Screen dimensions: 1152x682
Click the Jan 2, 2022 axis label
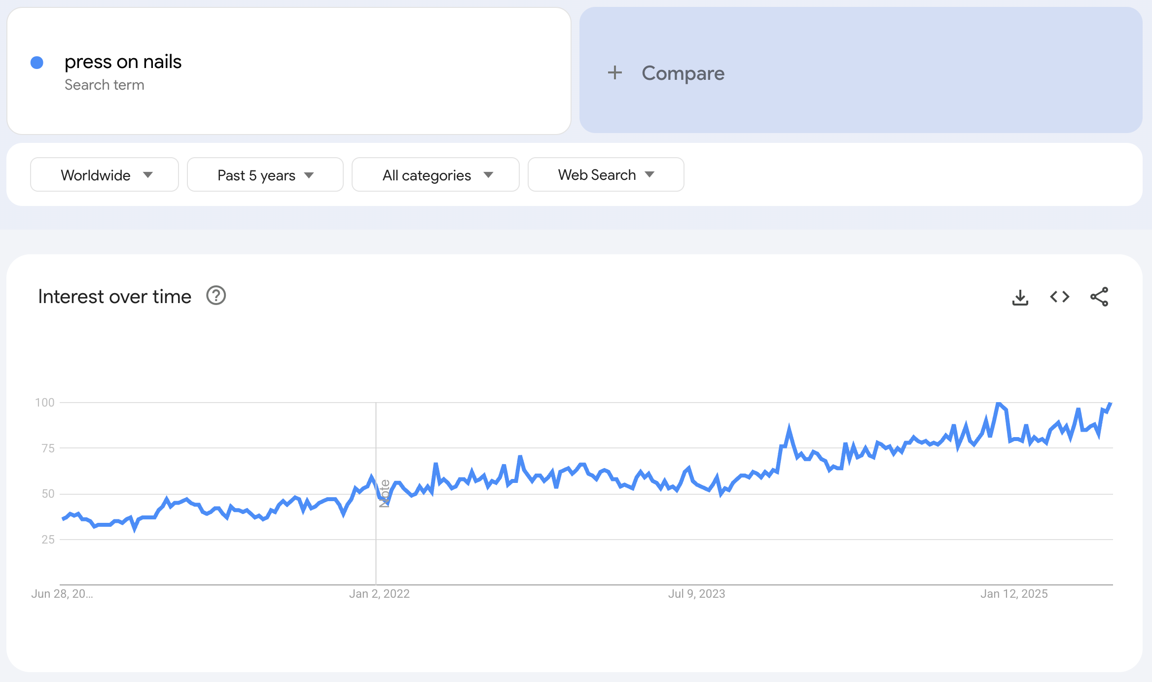click(x=379, y=594)
